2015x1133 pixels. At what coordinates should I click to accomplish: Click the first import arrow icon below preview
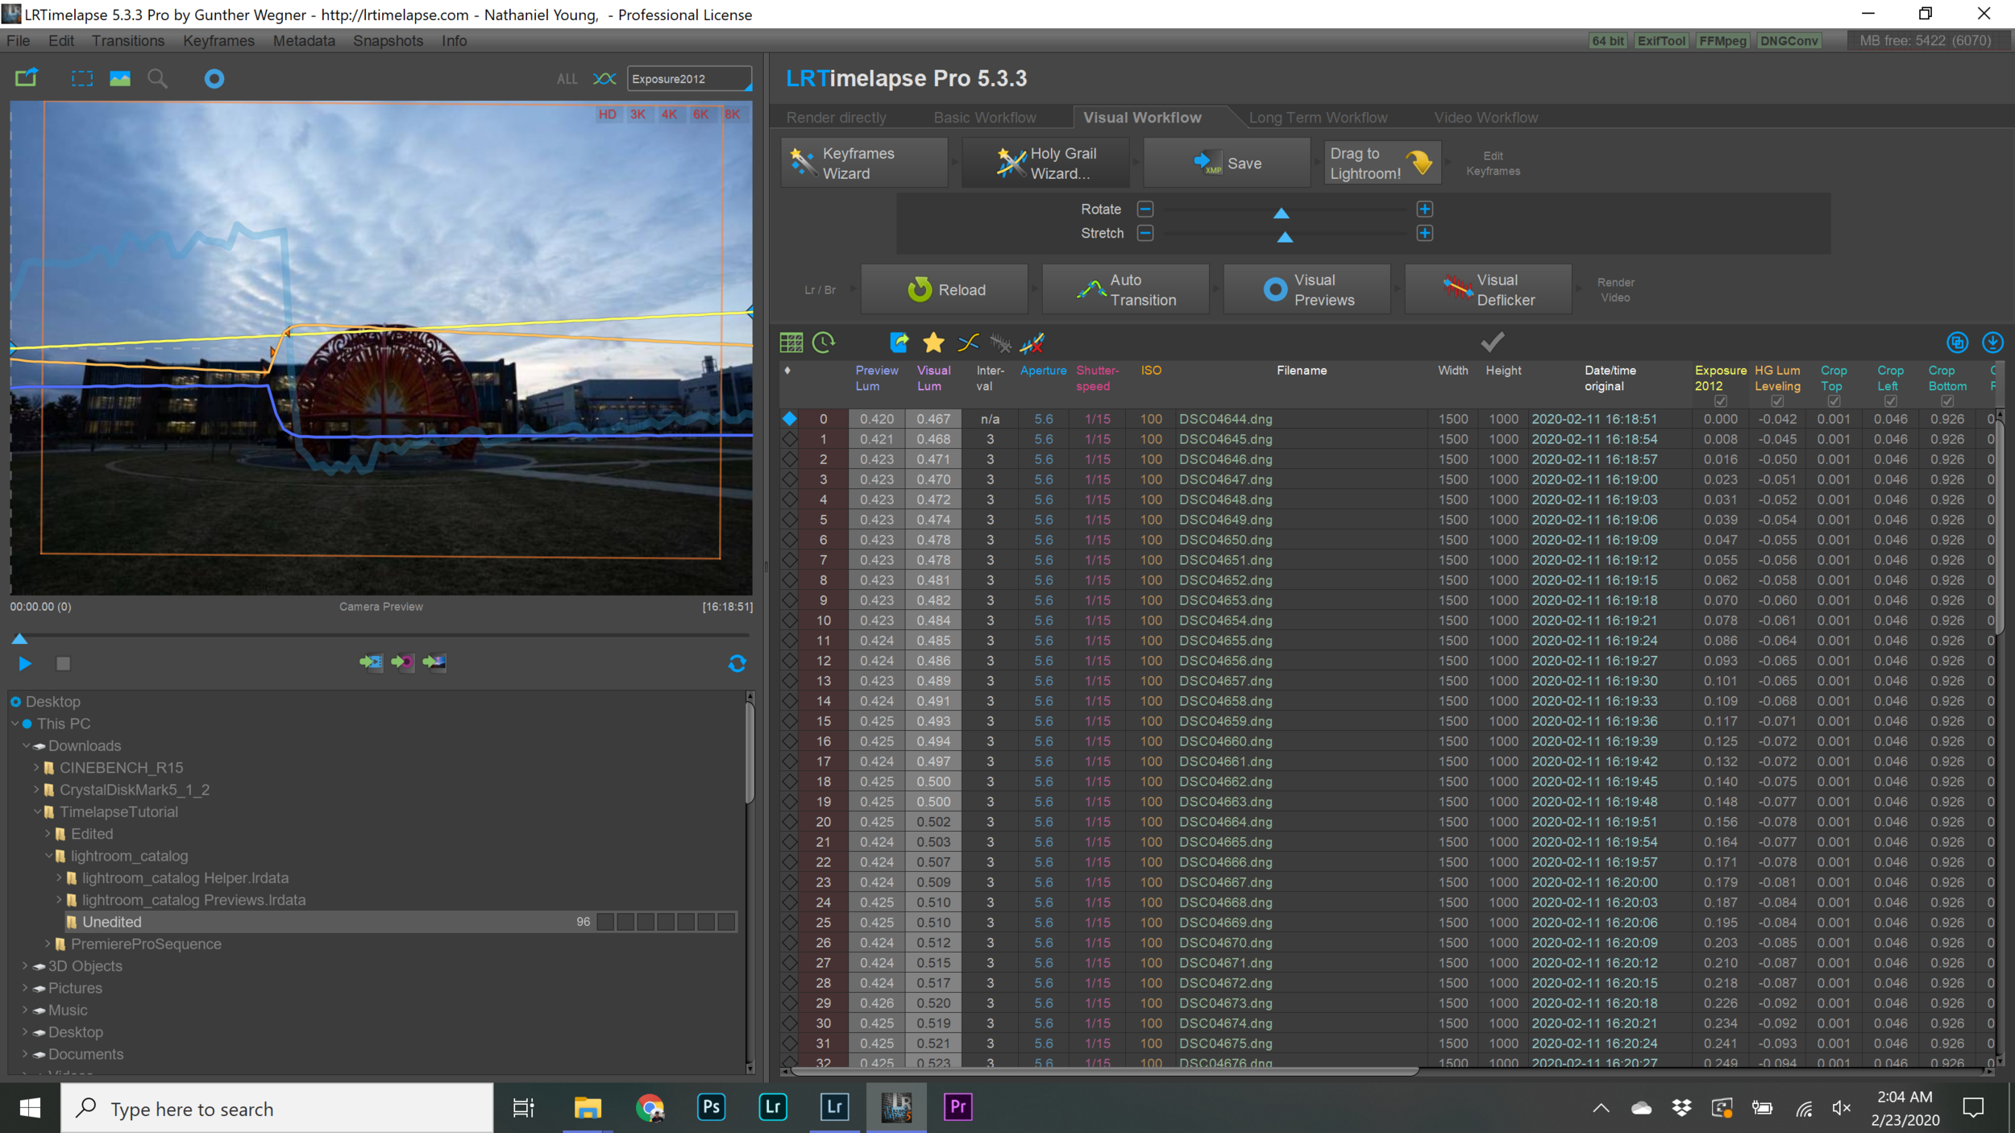pos(371,662)
